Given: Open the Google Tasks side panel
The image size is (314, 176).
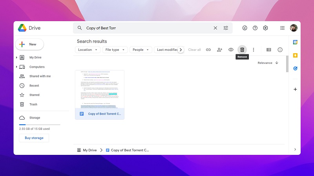Looking at the screenshot, I should [295, 68].
